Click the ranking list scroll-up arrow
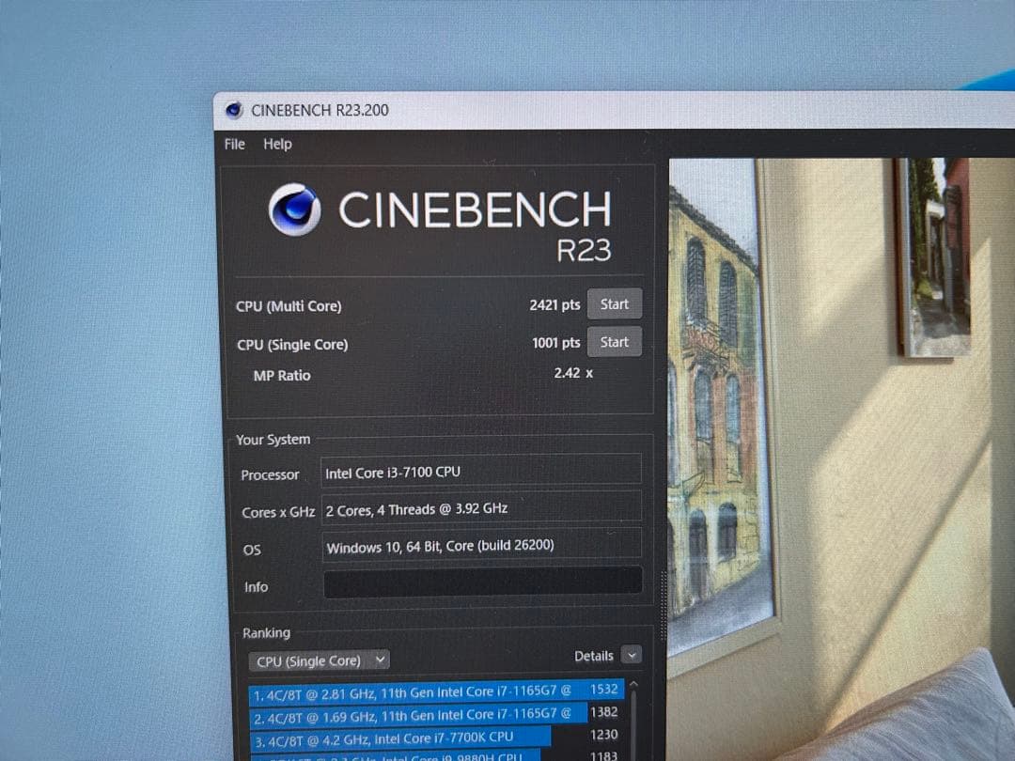The width and height of the screenshot is (1015, 761). pyautogui.click(x=633, y=686)
